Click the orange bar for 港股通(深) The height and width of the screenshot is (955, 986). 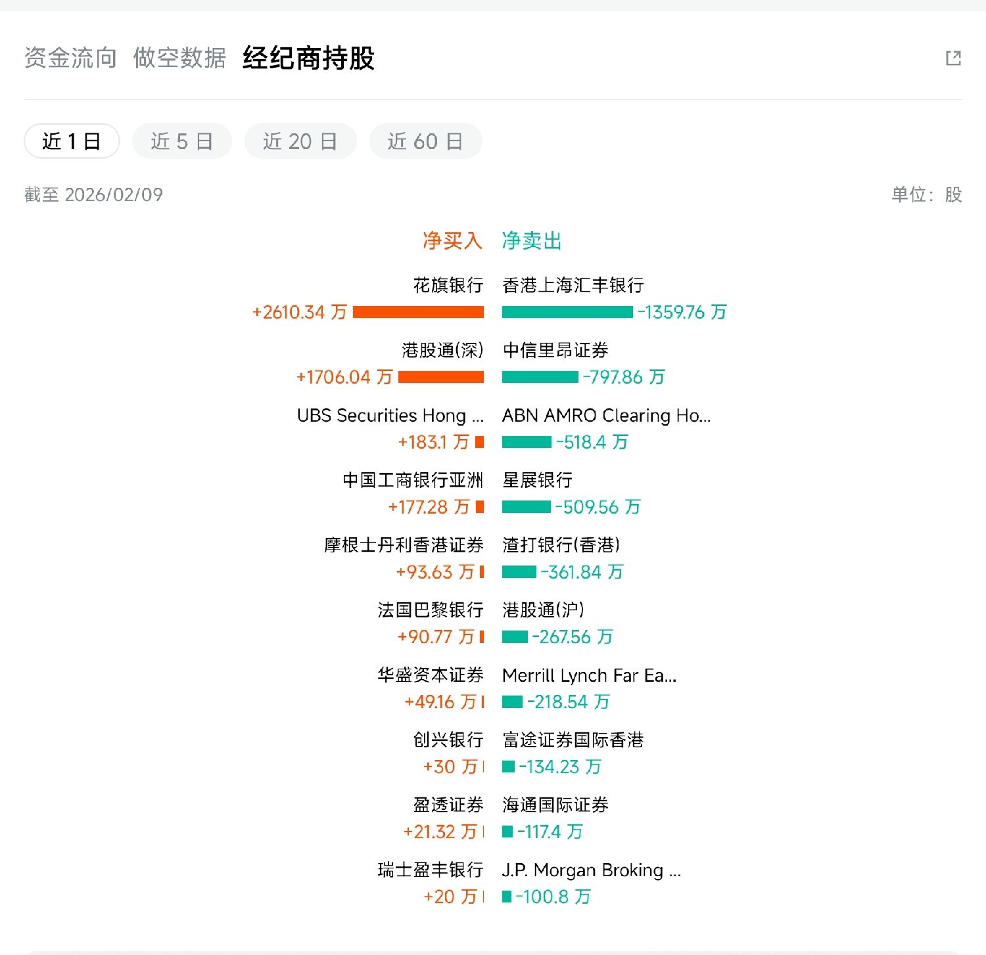(441, 377)
